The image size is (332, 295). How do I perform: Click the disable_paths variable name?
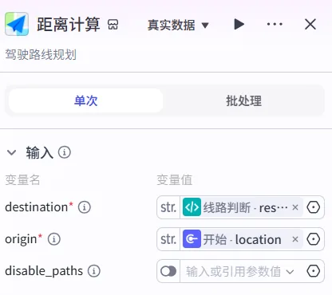[44, 271]
